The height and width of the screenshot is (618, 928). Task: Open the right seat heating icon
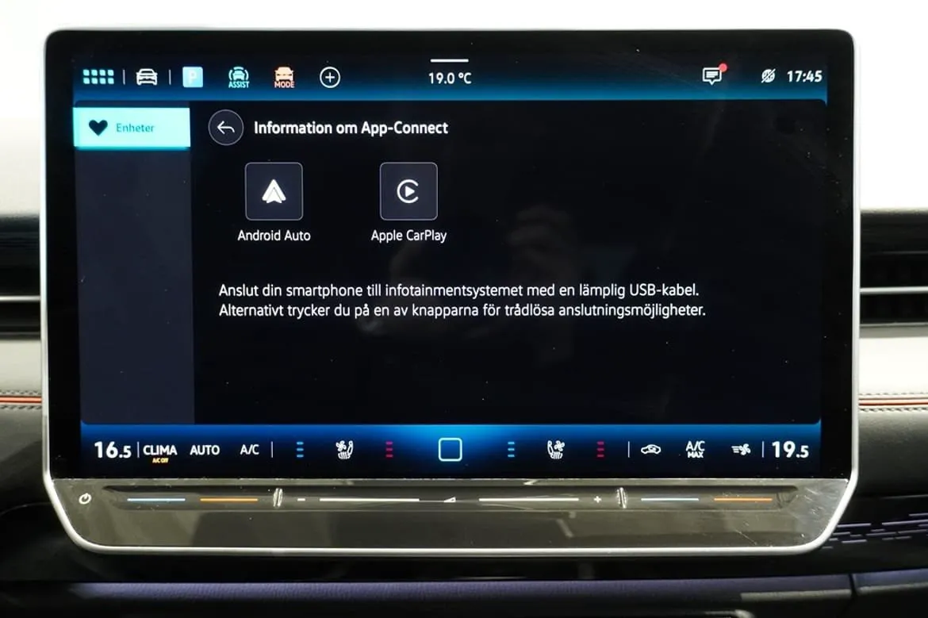click(x=556, y=450)
